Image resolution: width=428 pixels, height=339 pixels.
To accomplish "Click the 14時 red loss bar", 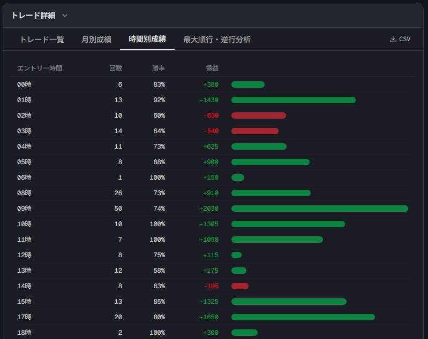I will (240, 287).
